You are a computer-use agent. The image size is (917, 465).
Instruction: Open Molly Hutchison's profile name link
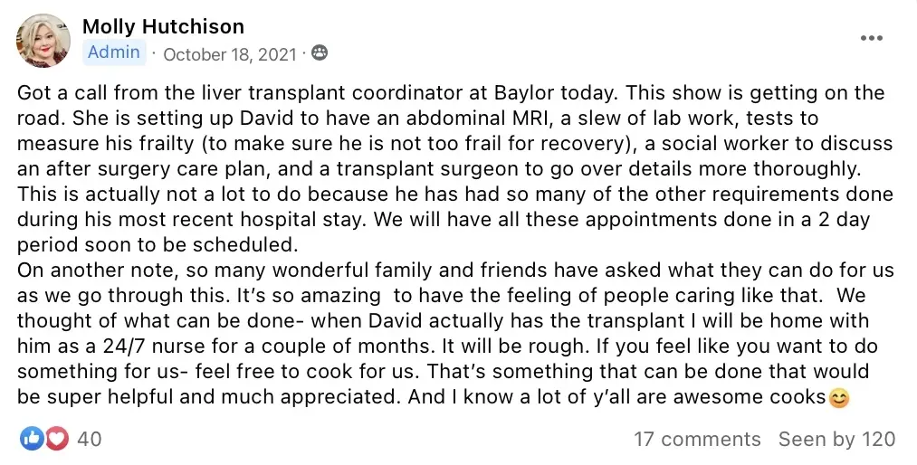(x=163, y=26)
